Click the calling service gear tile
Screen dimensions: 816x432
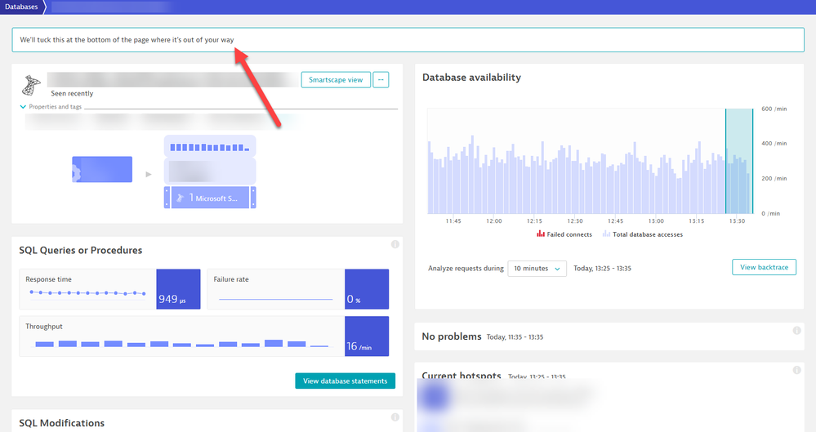tap(102, 170)
